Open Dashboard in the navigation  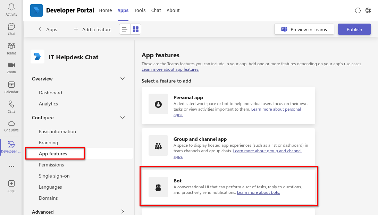pos(50,93)
